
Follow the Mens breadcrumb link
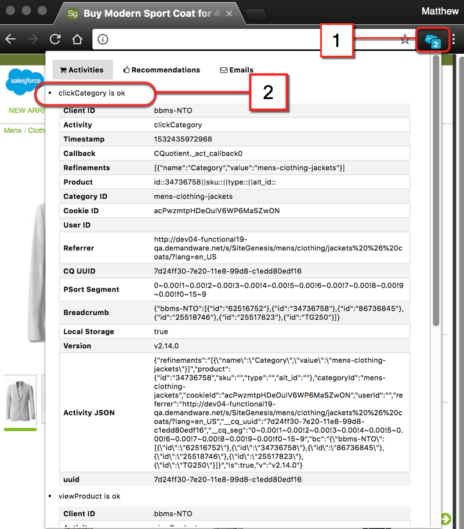coord(13,130)
